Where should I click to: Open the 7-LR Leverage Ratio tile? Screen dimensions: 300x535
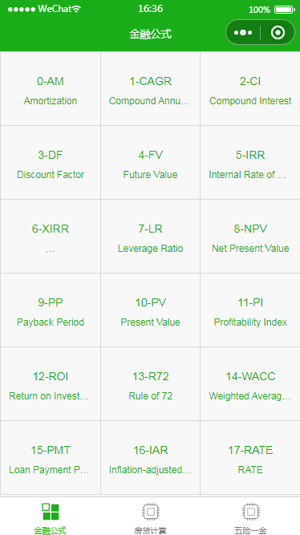click(150, 236)
